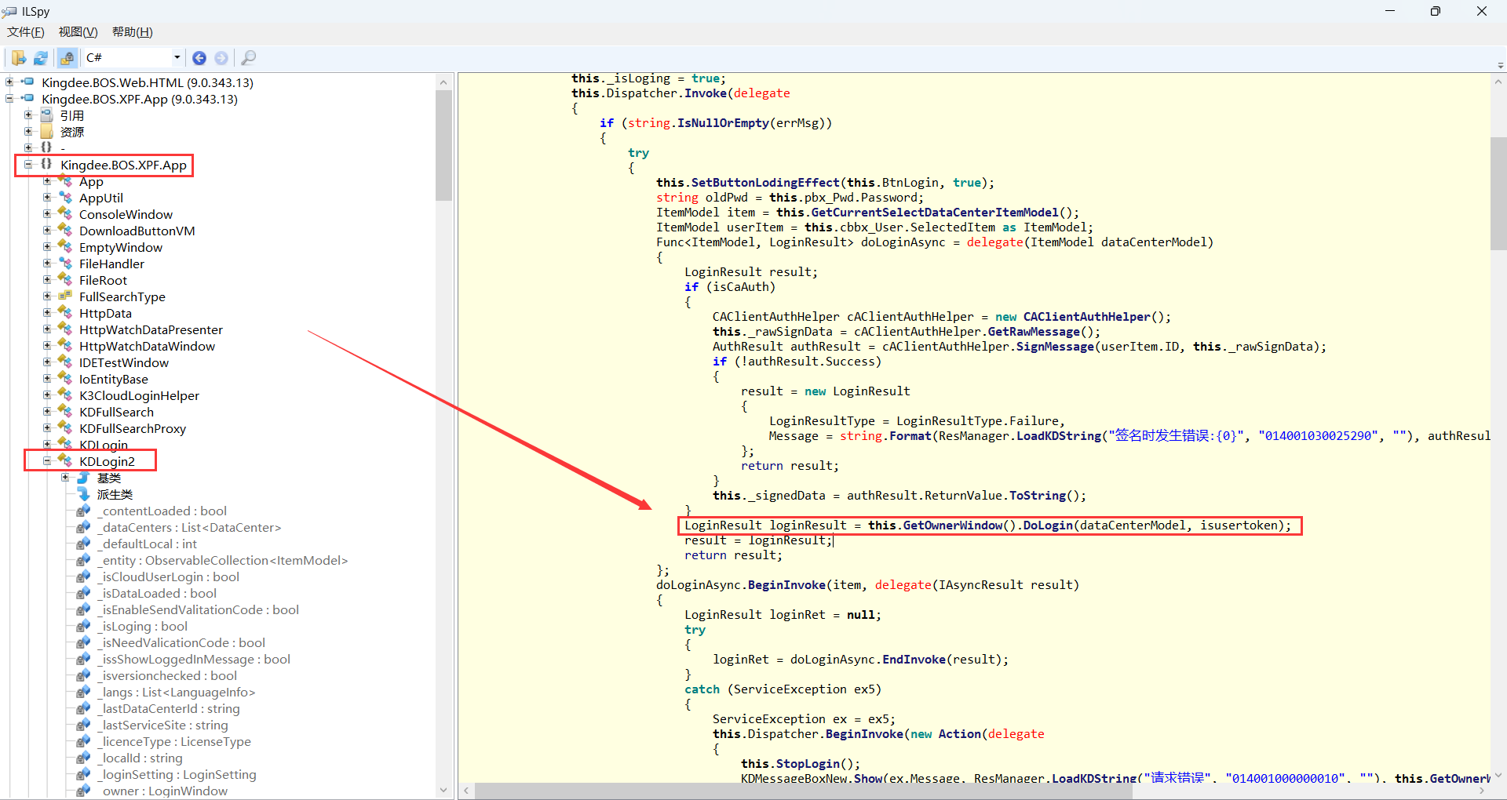Open the C# language dropdown

coord(133,57)
